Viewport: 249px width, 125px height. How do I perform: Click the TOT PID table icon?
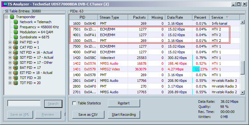[x=15, y=78]
